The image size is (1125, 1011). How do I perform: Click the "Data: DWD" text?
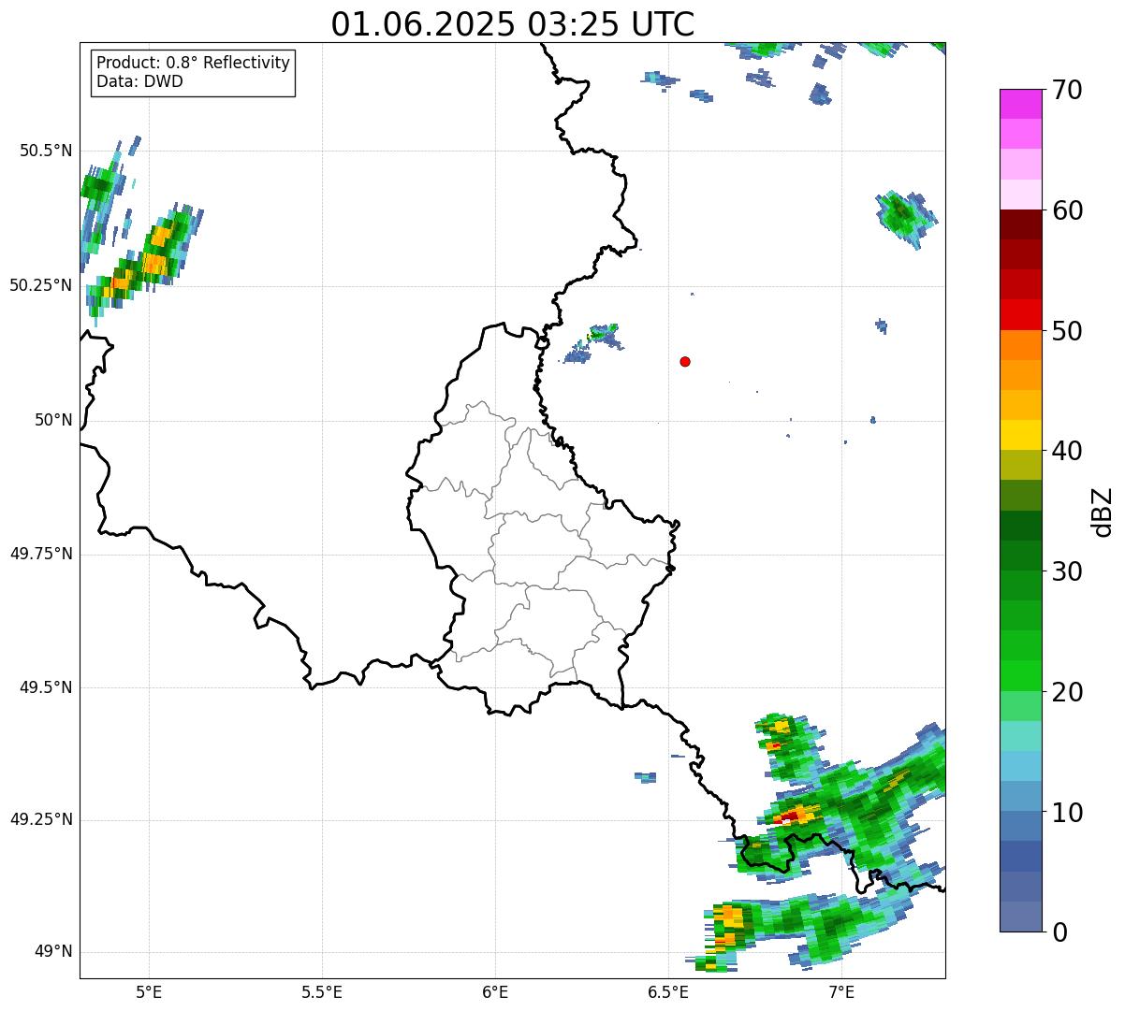pos(139,81)
